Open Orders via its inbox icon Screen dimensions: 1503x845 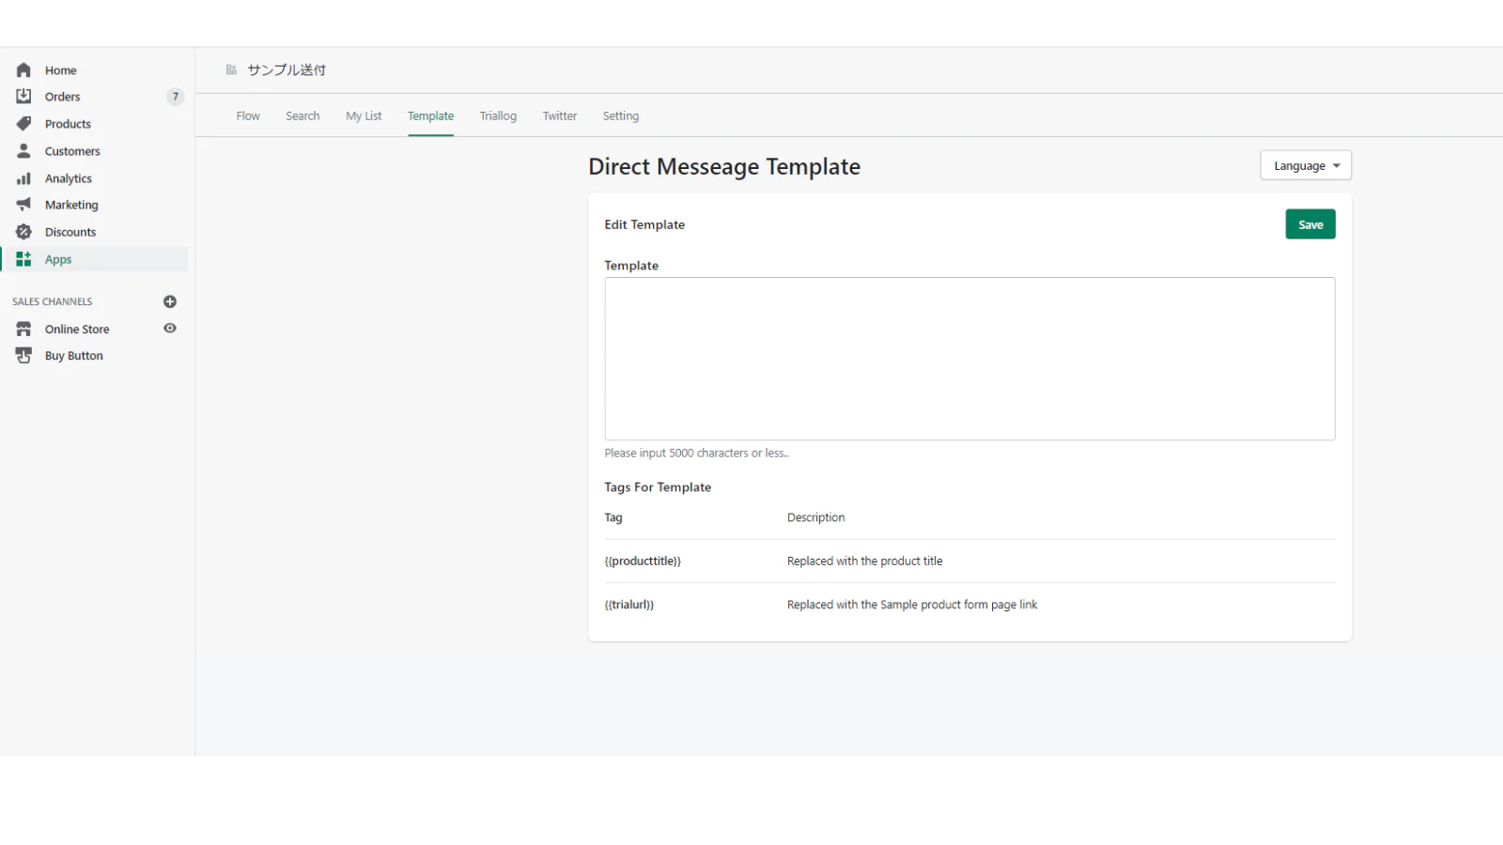pyautogui.click(x=23, y=97)
